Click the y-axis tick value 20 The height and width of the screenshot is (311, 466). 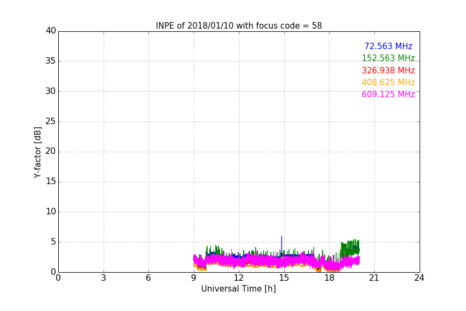51,152
